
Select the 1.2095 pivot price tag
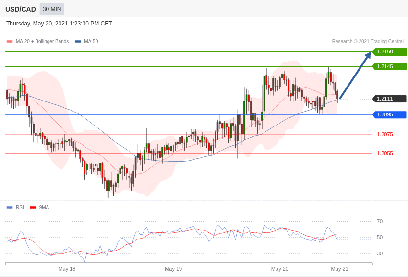pyautogui.click(x=390, y=114)
